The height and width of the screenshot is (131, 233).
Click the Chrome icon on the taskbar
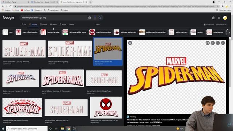tap(68, 128)
